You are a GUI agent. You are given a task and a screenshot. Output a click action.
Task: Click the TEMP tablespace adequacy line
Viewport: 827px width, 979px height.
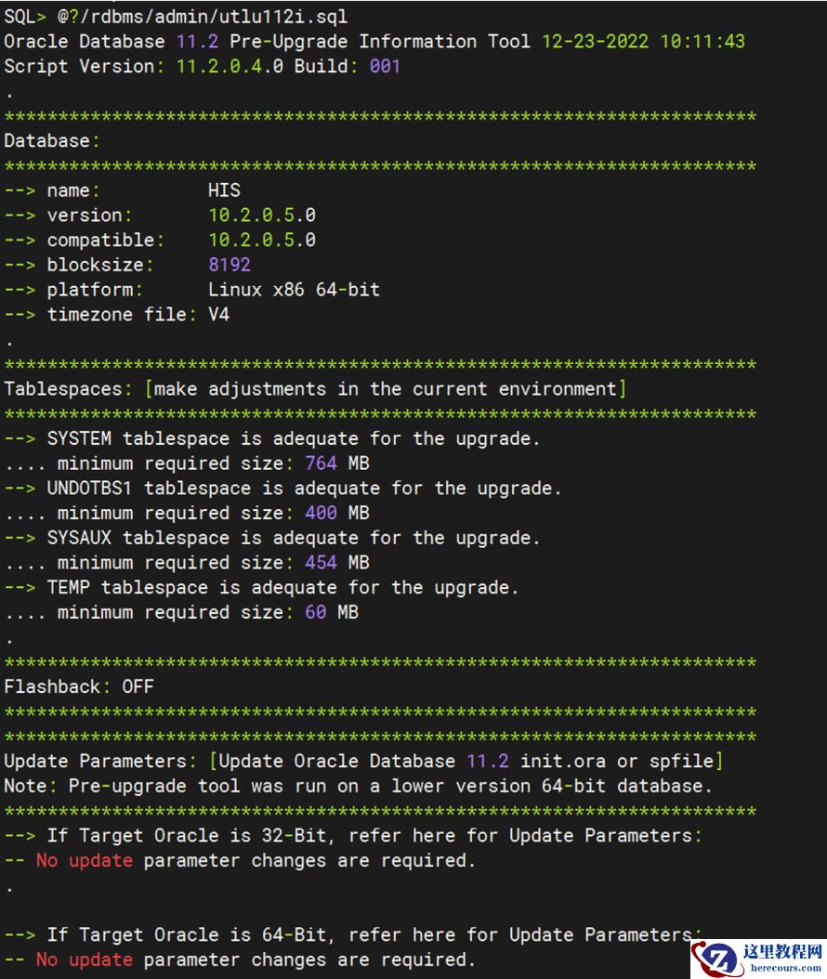click(x=282, y=587)
